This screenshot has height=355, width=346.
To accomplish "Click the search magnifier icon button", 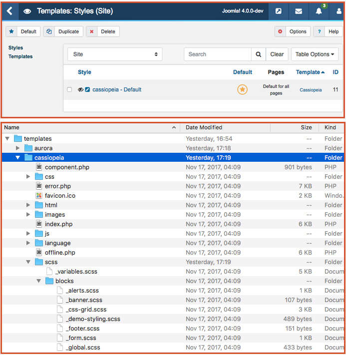I will click(258, 54).
